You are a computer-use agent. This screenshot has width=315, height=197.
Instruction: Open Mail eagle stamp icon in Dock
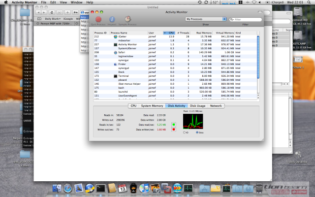coord(79,188)
